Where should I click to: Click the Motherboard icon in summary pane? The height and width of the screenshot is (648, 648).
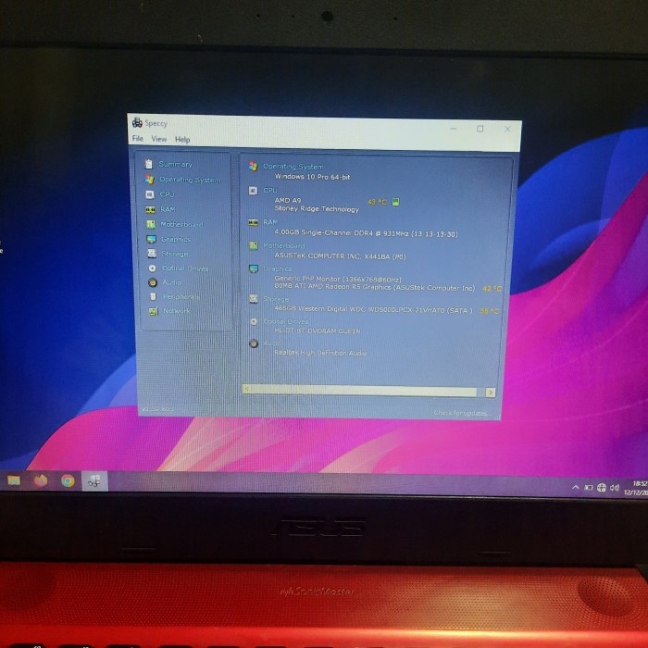(254, 245)
